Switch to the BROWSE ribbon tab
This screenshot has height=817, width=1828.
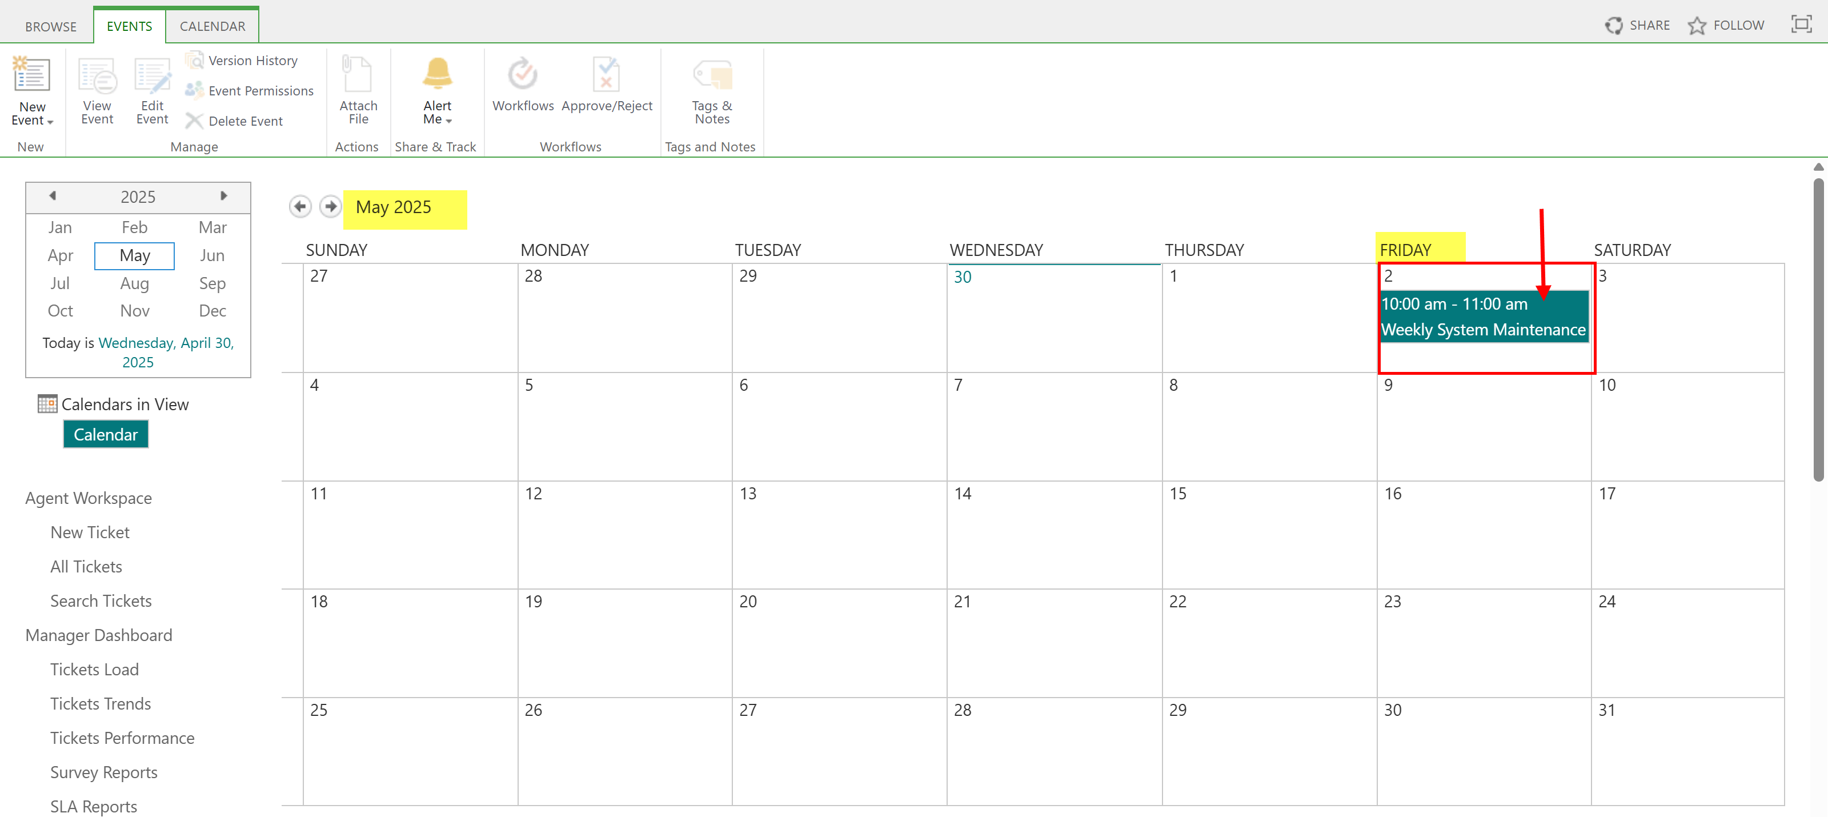50,26
